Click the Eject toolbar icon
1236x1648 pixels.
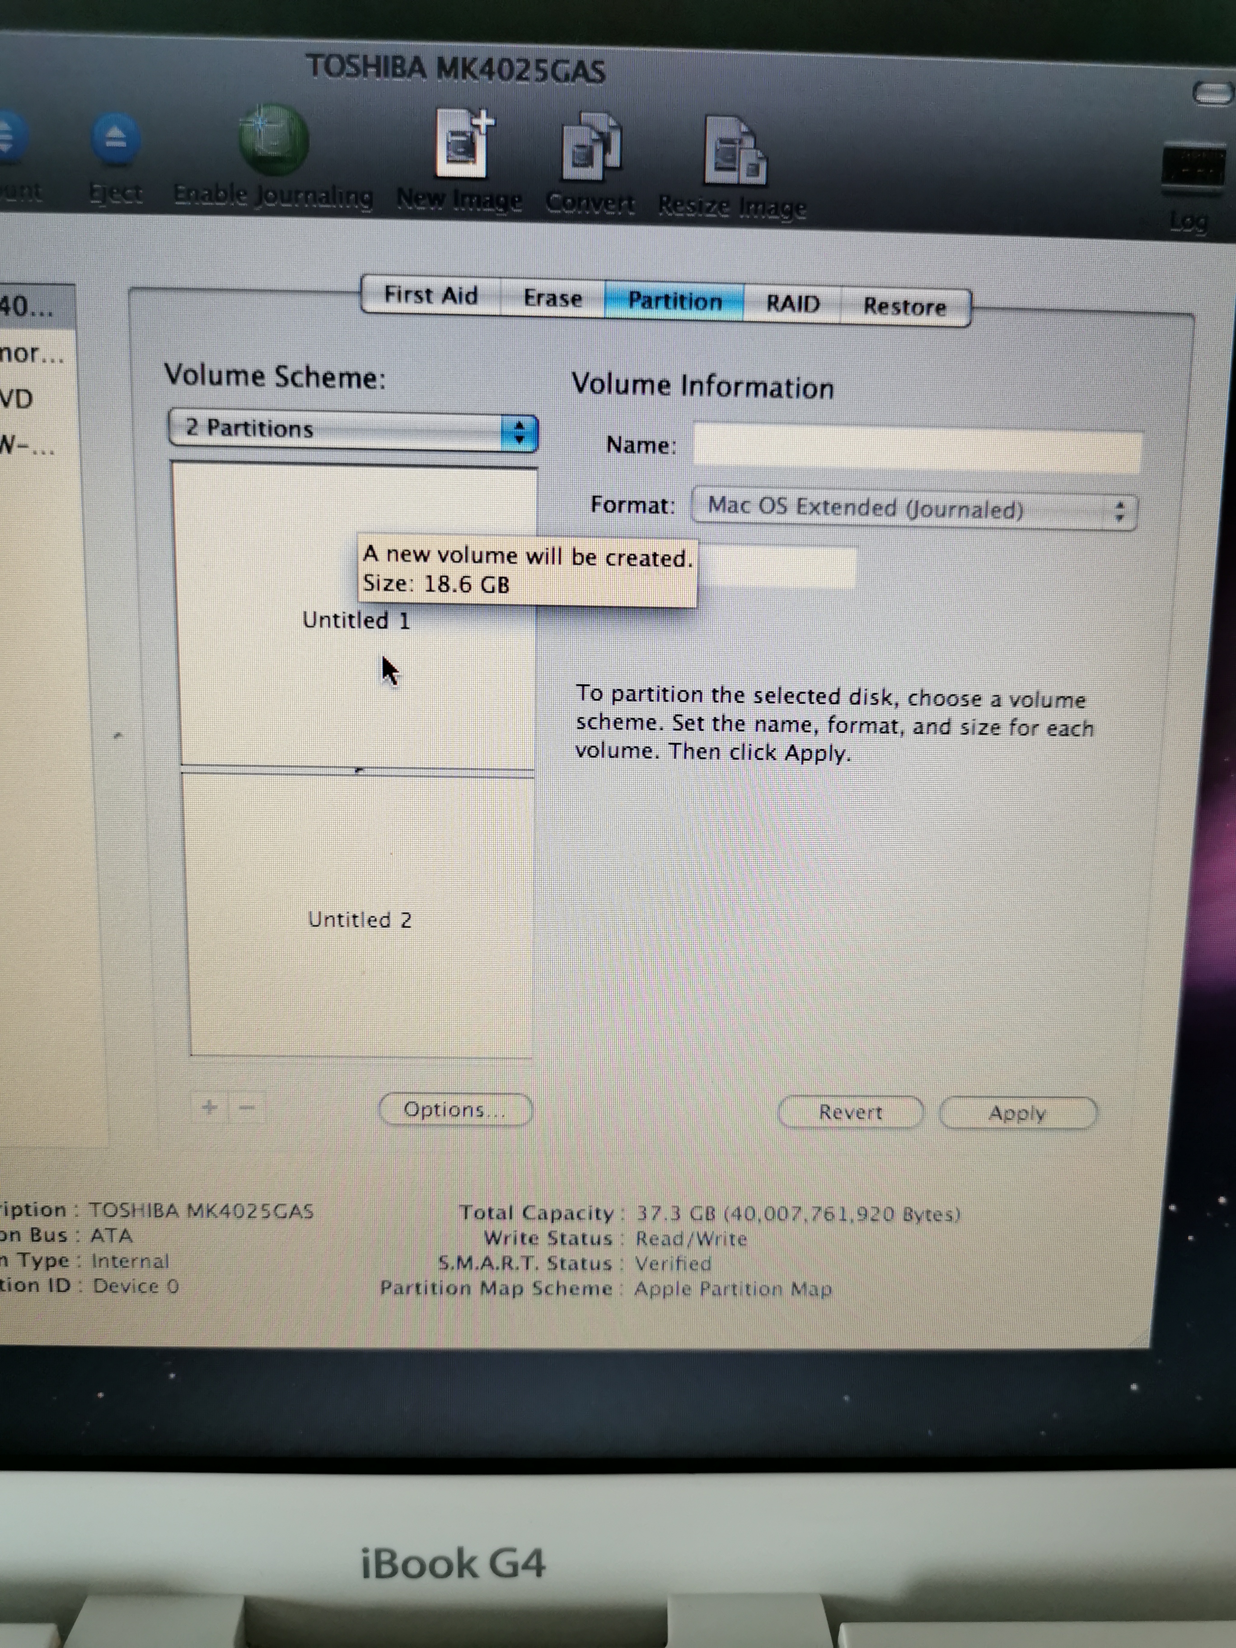click(115, 139)
